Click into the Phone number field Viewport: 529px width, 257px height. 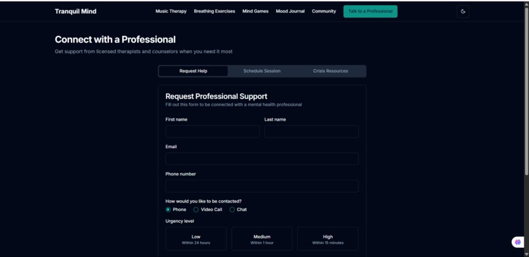point(262,186)
